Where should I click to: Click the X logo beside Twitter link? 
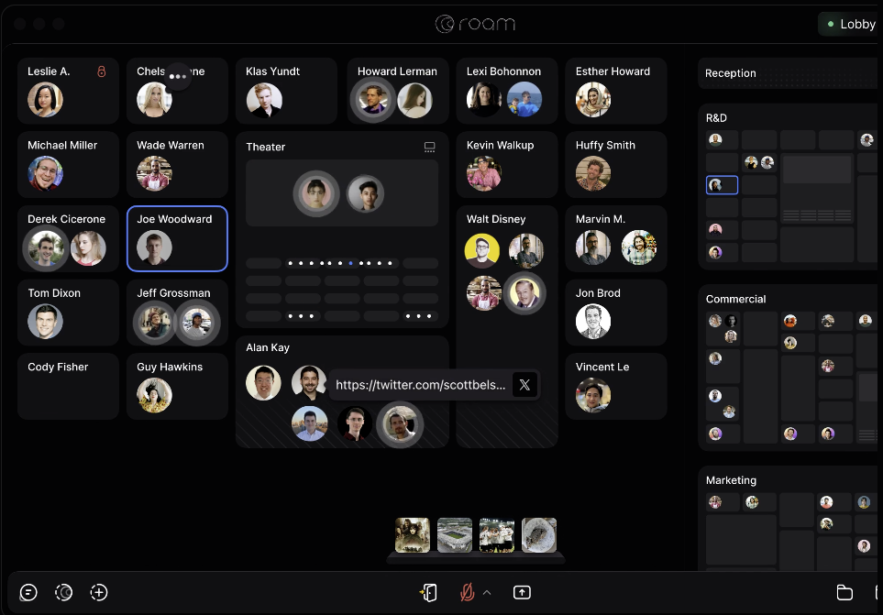(524, 385)
